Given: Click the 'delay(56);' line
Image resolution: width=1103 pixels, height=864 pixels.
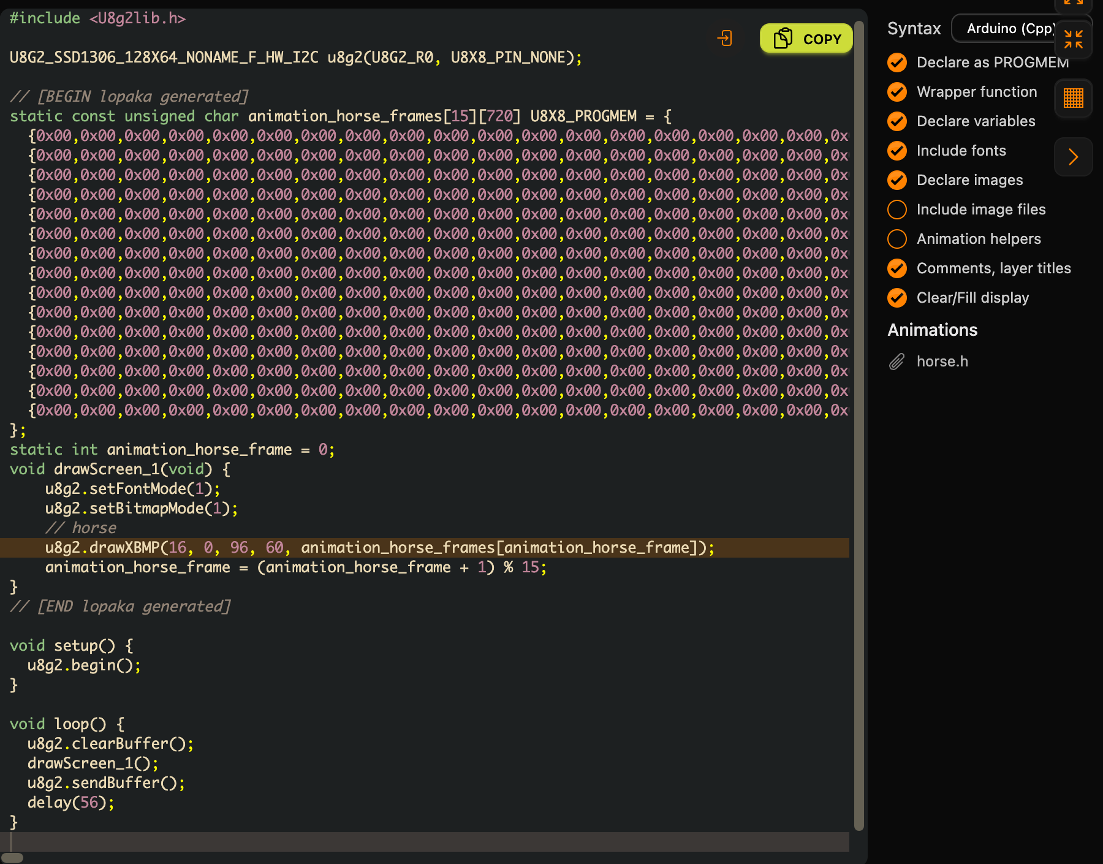Looking at the screenshot, I should tap(71, 803).
